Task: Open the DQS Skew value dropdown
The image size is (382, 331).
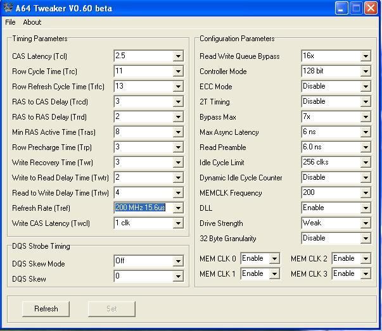Action: click(x=179, y=276)
